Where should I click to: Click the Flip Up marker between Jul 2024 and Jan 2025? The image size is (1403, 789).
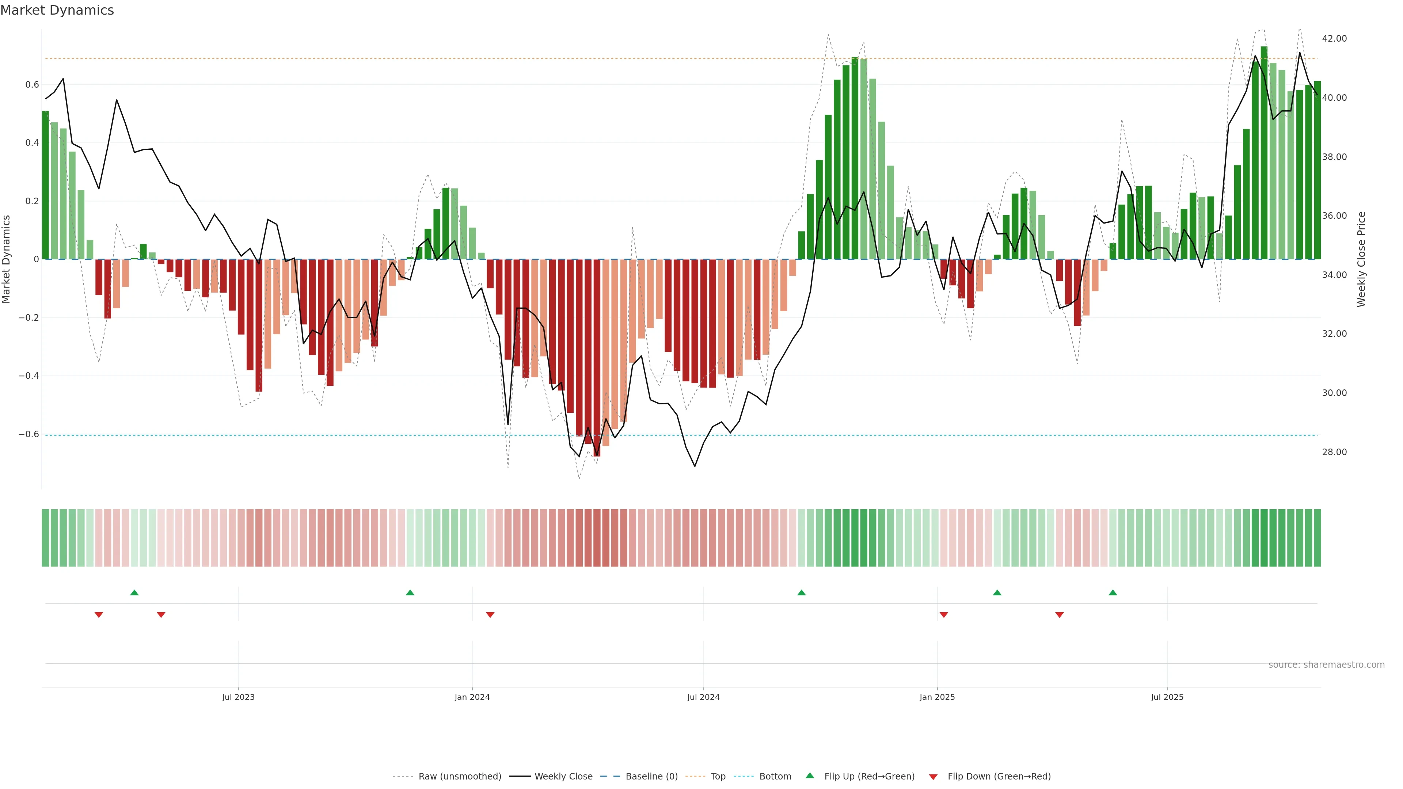[801, 592]
